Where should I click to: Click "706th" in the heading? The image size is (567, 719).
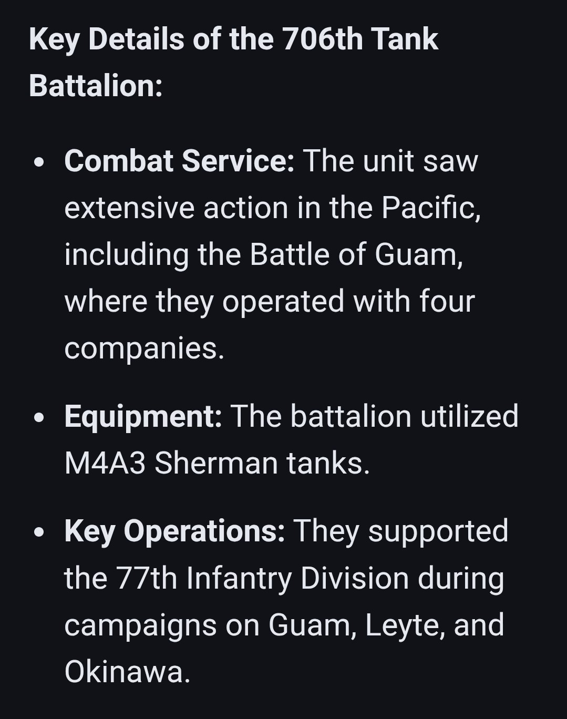point(322,39)
